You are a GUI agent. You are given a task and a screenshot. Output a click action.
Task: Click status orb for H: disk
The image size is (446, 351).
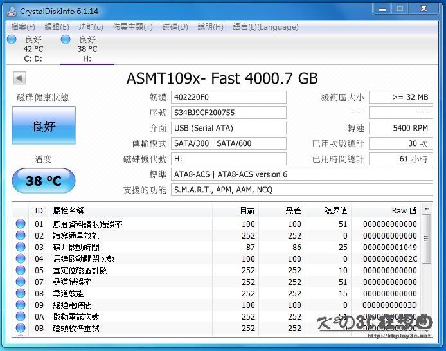point(66,40)
